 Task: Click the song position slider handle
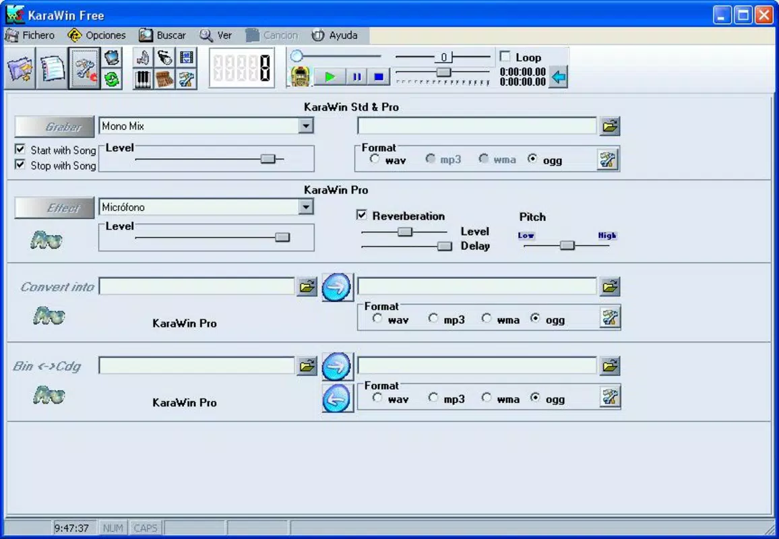pyautogui.click(x=297, y=56)
